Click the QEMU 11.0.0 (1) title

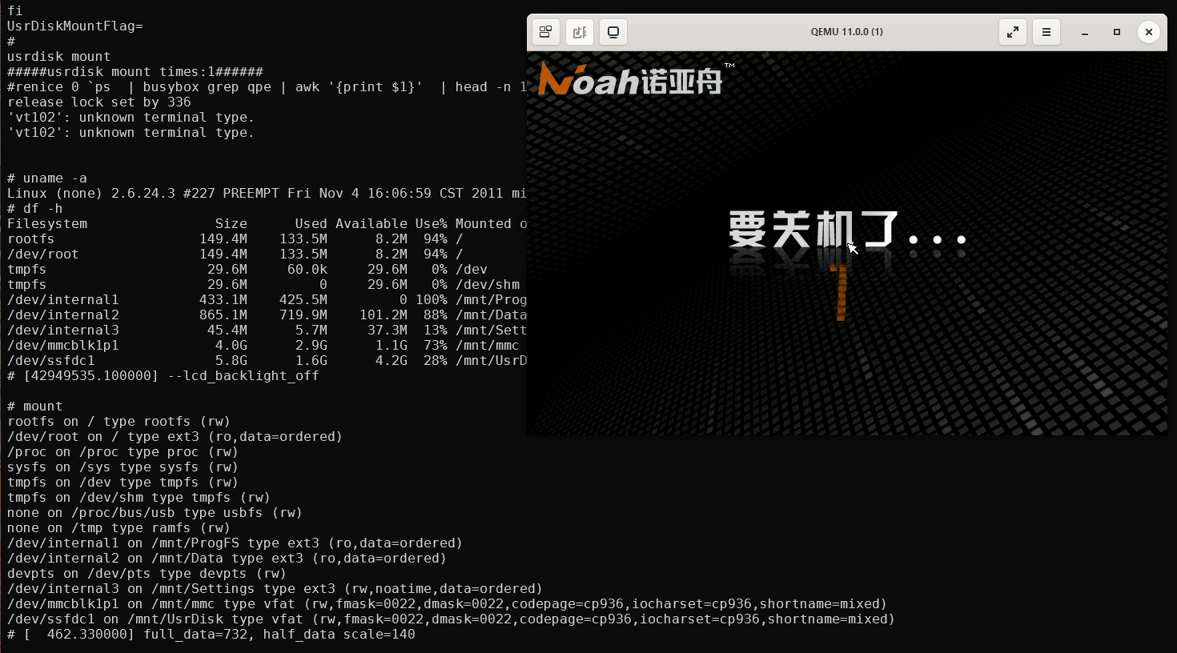[846, 32]
